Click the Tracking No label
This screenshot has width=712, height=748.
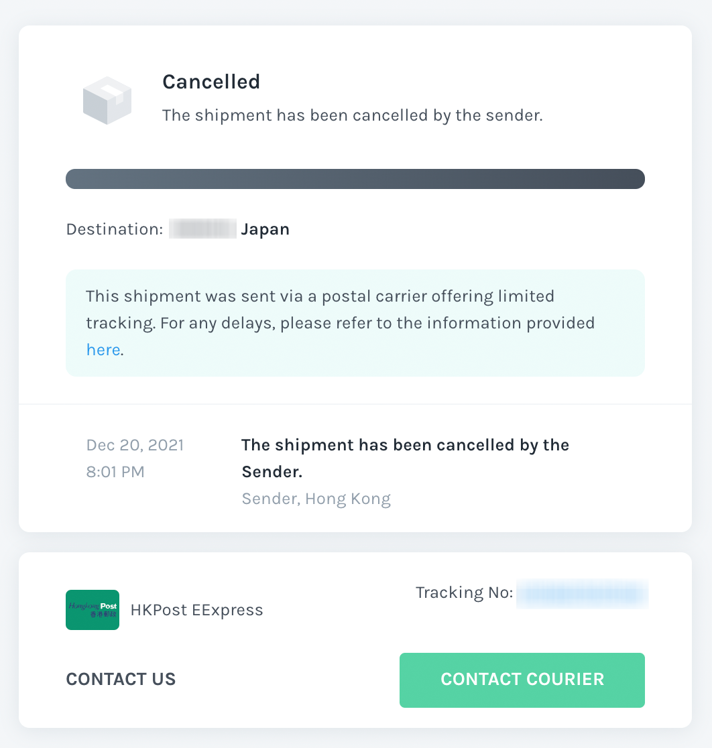point(465,593)
